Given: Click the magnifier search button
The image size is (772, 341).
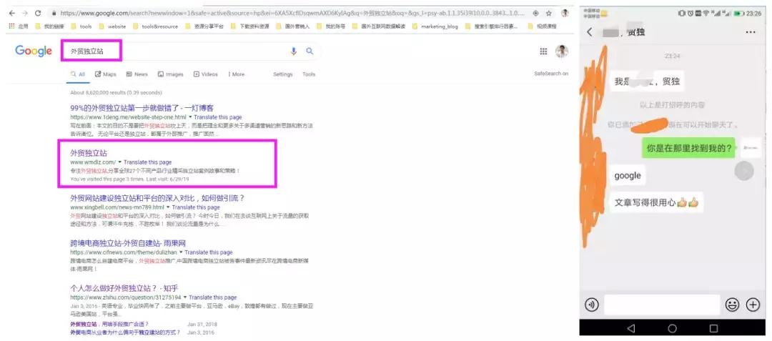Looking at the screenshot, I should [x=310, y=51].
